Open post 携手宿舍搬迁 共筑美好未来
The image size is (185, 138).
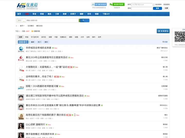[x=40, y=134]
